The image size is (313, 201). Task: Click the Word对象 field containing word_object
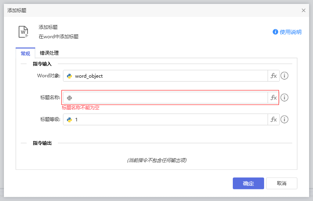[x=168, y=76]
